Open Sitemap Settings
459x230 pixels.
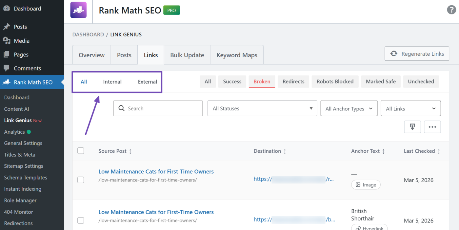(24, 166)
